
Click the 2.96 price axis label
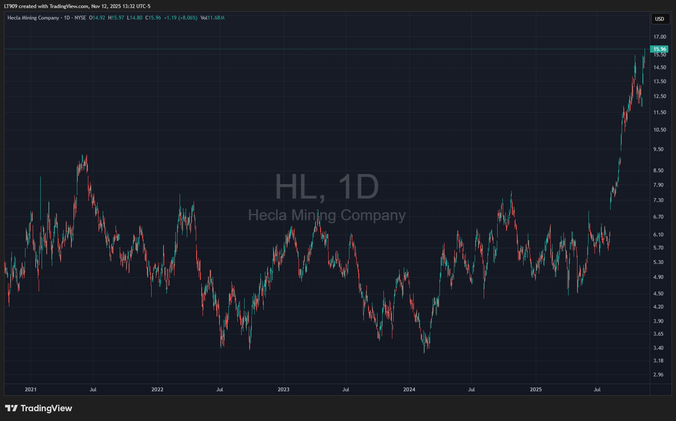tap(658, 375)
